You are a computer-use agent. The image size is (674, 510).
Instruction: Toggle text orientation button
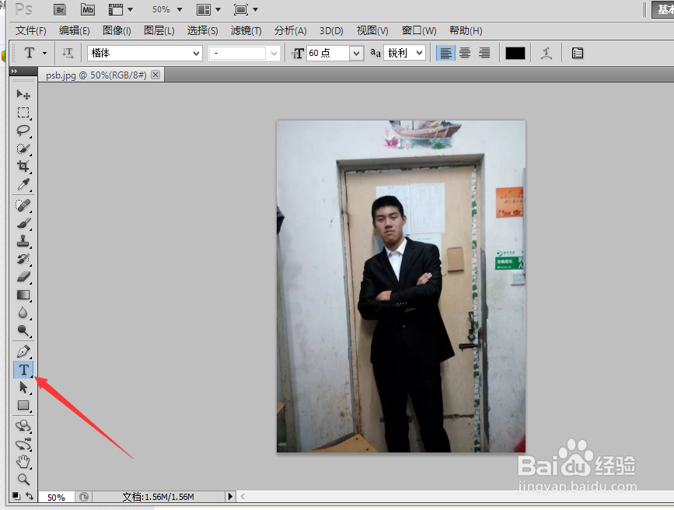point(68,53)
